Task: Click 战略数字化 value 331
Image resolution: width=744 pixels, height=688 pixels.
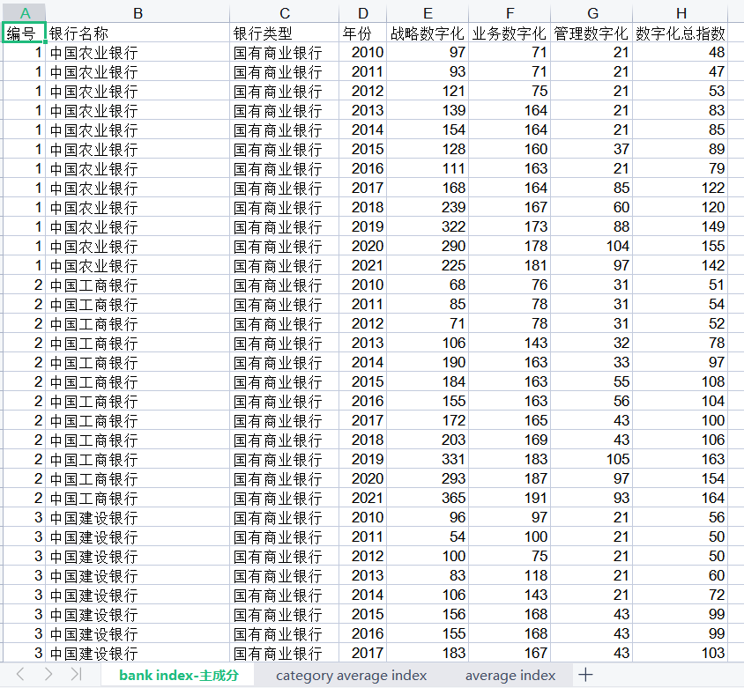Action: coord(428,460)
